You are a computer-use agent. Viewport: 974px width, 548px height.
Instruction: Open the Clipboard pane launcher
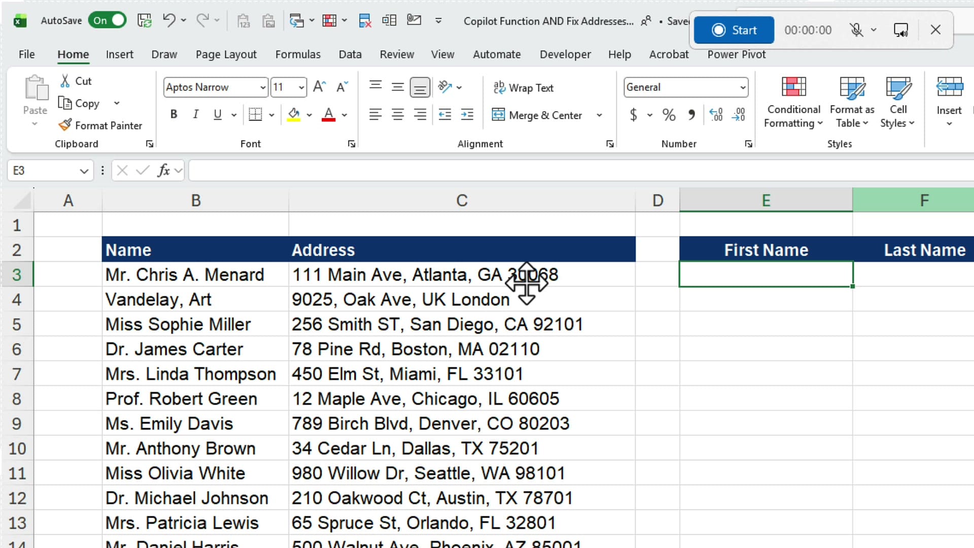pos(149,144)
